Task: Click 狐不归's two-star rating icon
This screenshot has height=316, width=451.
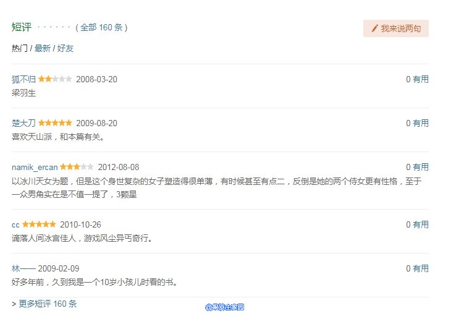Action: 55,79
